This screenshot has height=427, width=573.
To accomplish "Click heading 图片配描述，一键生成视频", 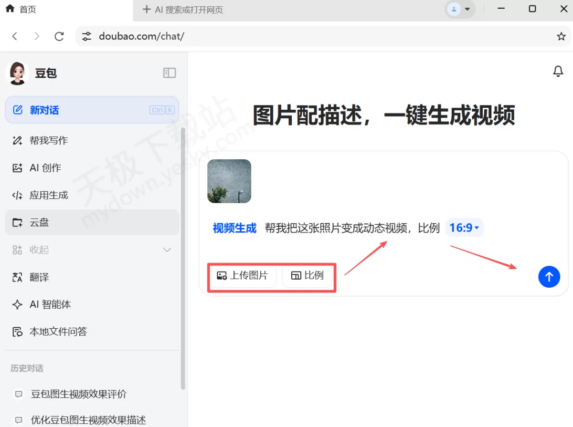I will 384,115.
